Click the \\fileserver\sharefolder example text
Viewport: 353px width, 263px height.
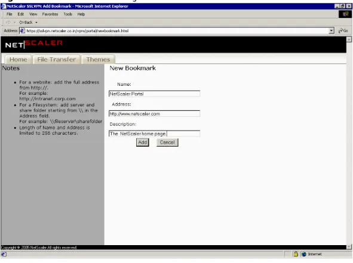click(76, 122)
